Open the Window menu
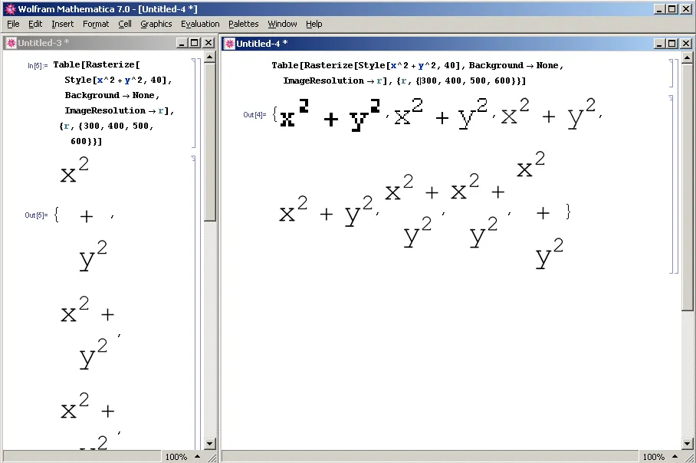The height and width of the screenshot is (463, 696). pyautogui.click(x=282, y=24)
